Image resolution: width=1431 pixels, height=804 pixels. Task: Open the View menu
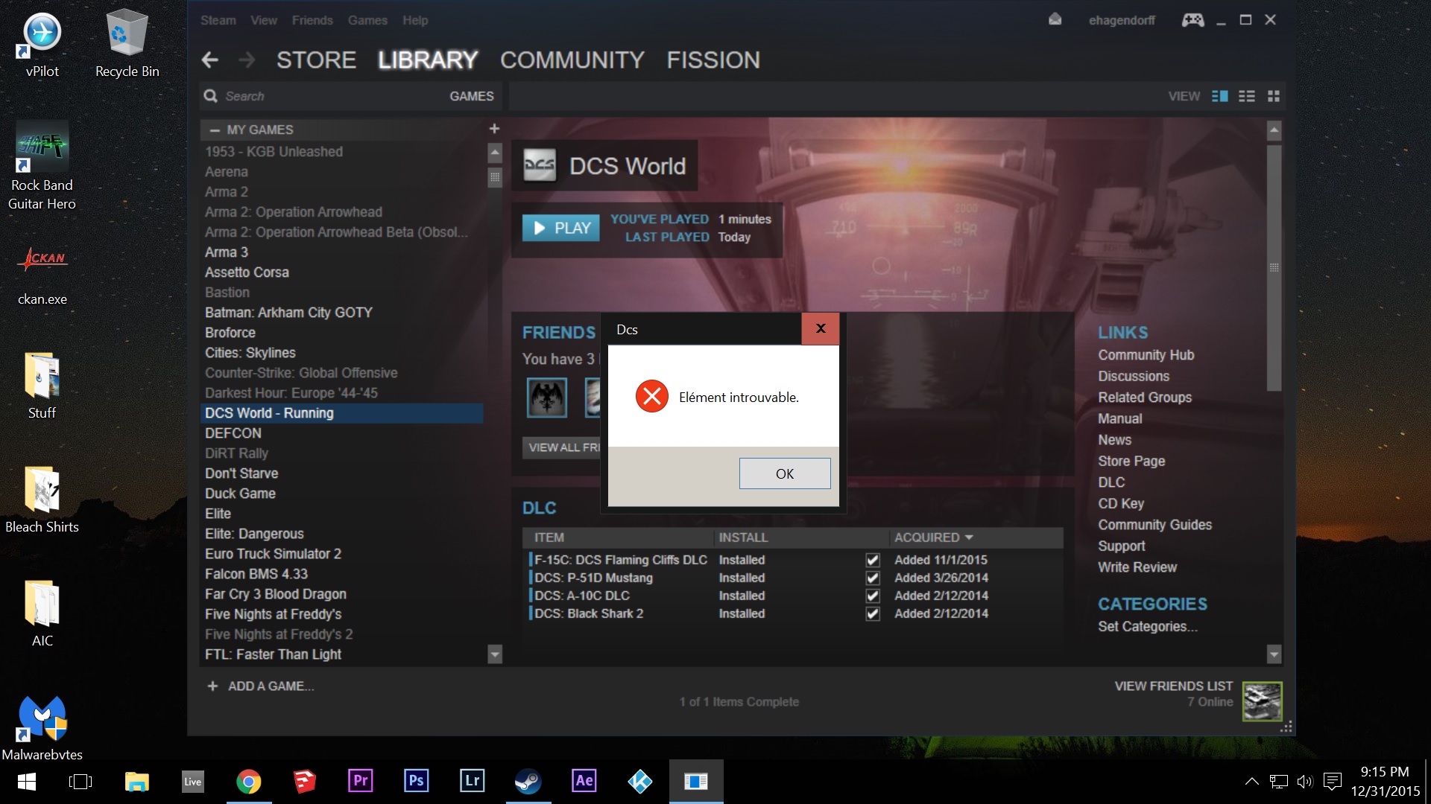(264, 20)
